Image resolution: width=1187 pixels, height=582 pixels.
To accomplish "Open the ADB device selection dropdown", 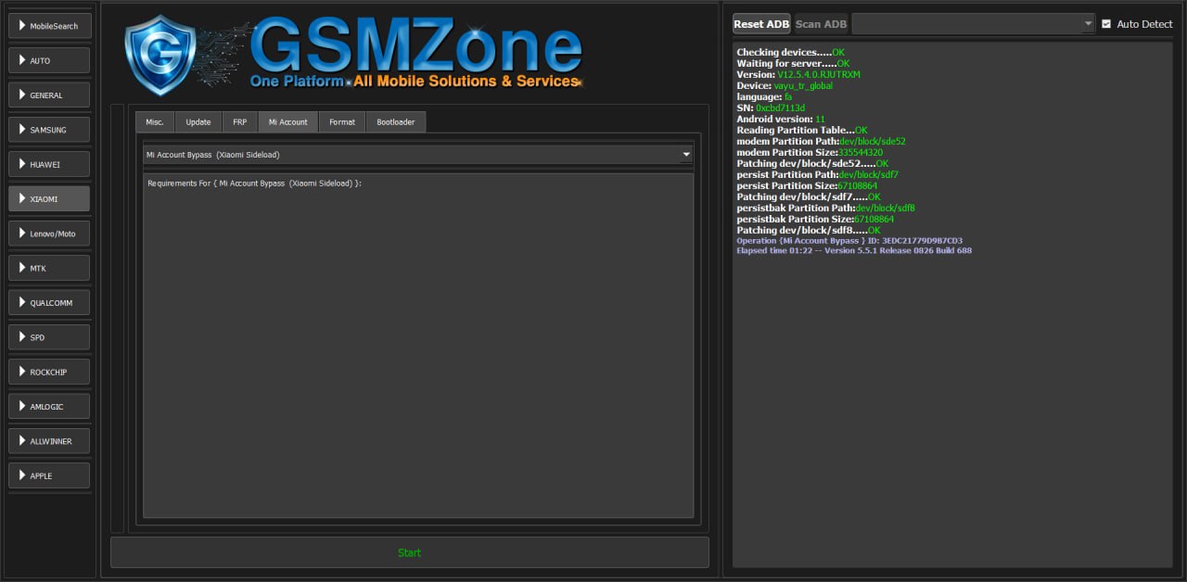I will click(x=974, y=24).
